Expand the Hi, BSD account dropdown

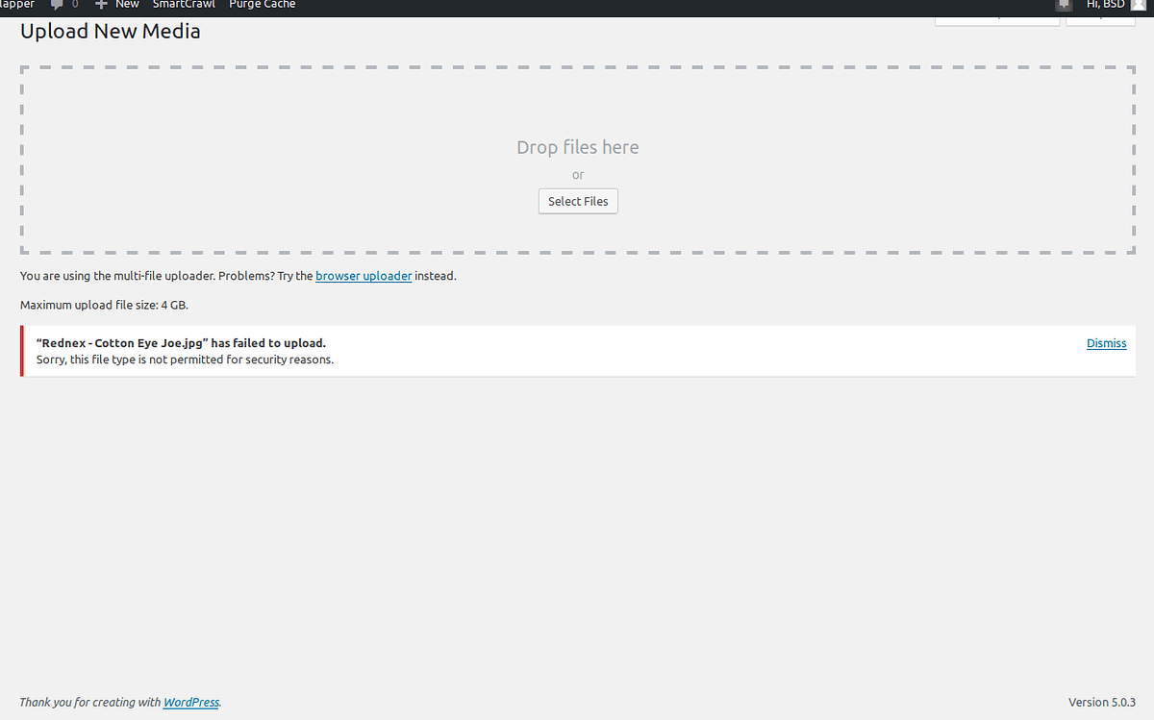(x=1104, y=5)
